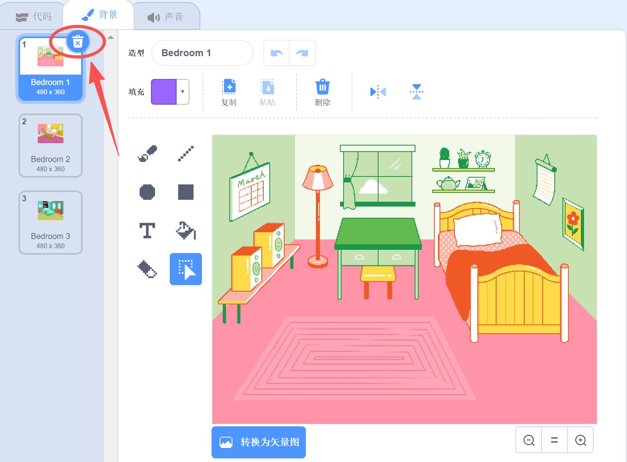
Task: Select the Rectangle tool
Action: click(186, 192)
